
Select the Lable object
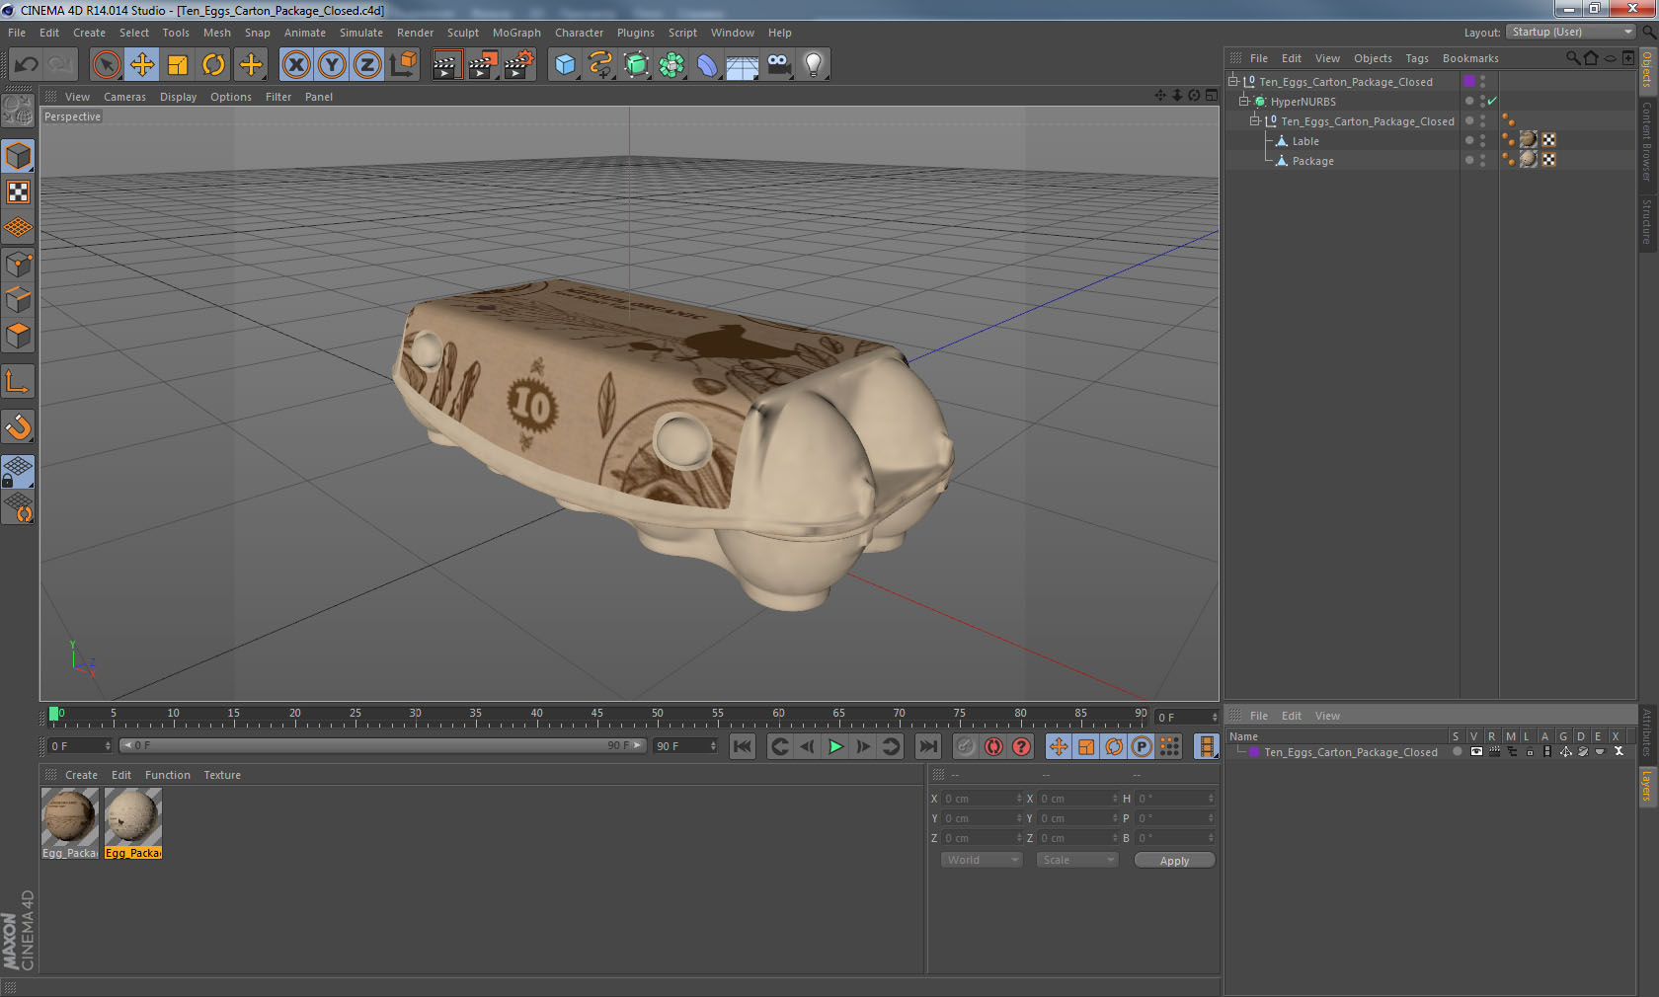pos(1305,141)
